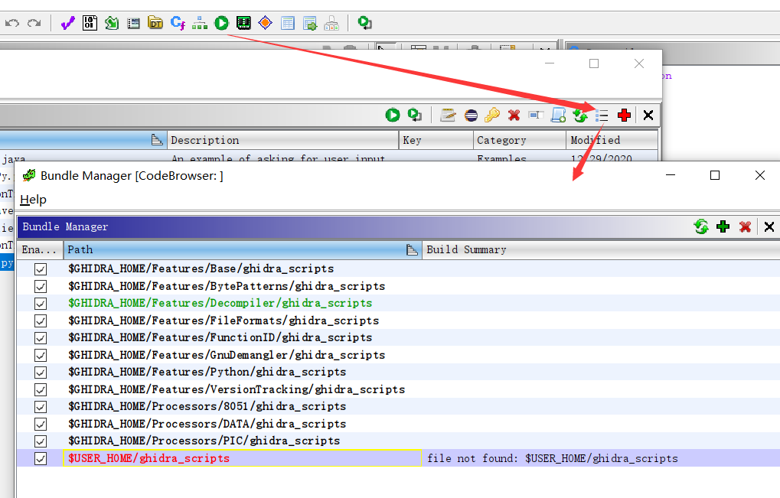Edit script in Eclipse icon
780x498 pixels.
[471, 116]
